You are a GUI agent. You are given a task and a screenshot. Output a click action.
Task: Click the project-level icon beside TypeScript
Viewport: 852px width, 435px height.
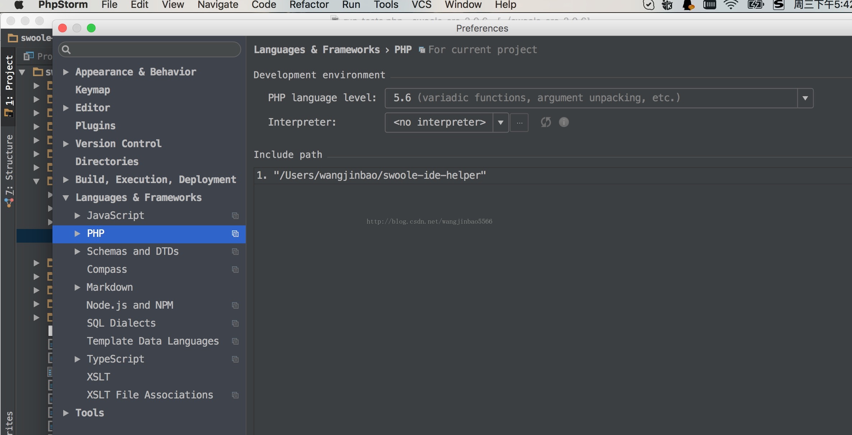pos(235,359)
